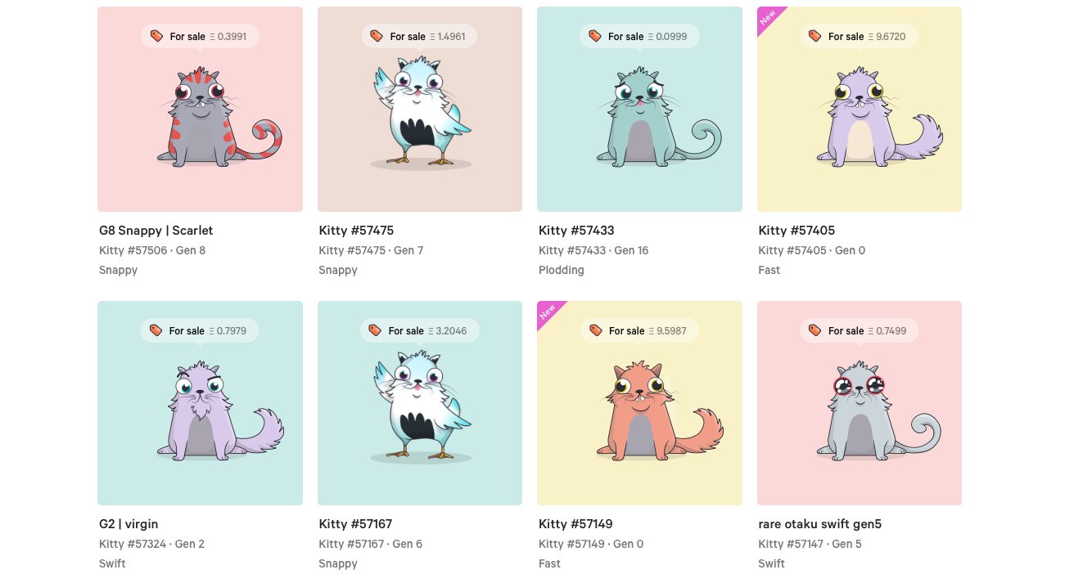Select the For sale 9.5987 price badge
Viewport: 1083px width, 574px height.
[x=639, y=330]
